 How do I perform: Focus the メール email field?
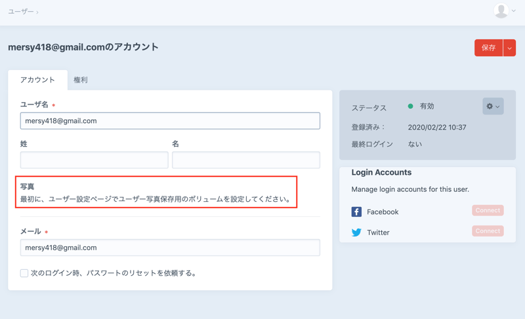[x=170, y=248]
